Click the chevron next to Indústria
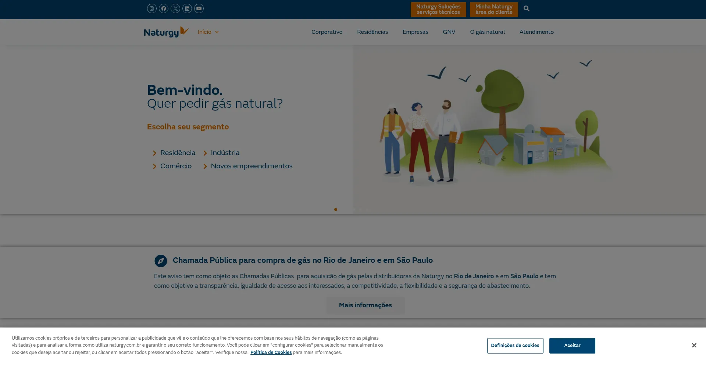The image size is (706, 365). click(205, 153)
